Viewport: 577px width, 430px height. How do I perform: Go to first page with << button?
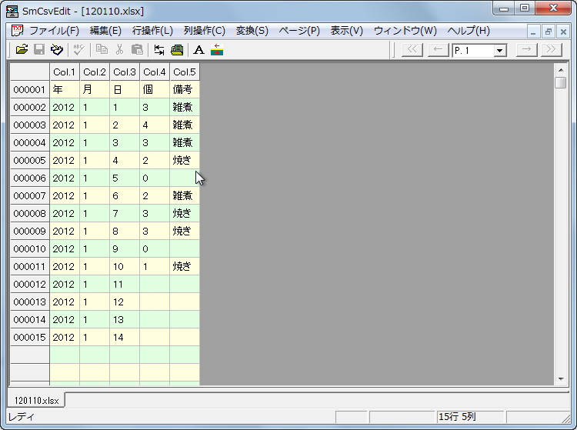tap(412, 50)
